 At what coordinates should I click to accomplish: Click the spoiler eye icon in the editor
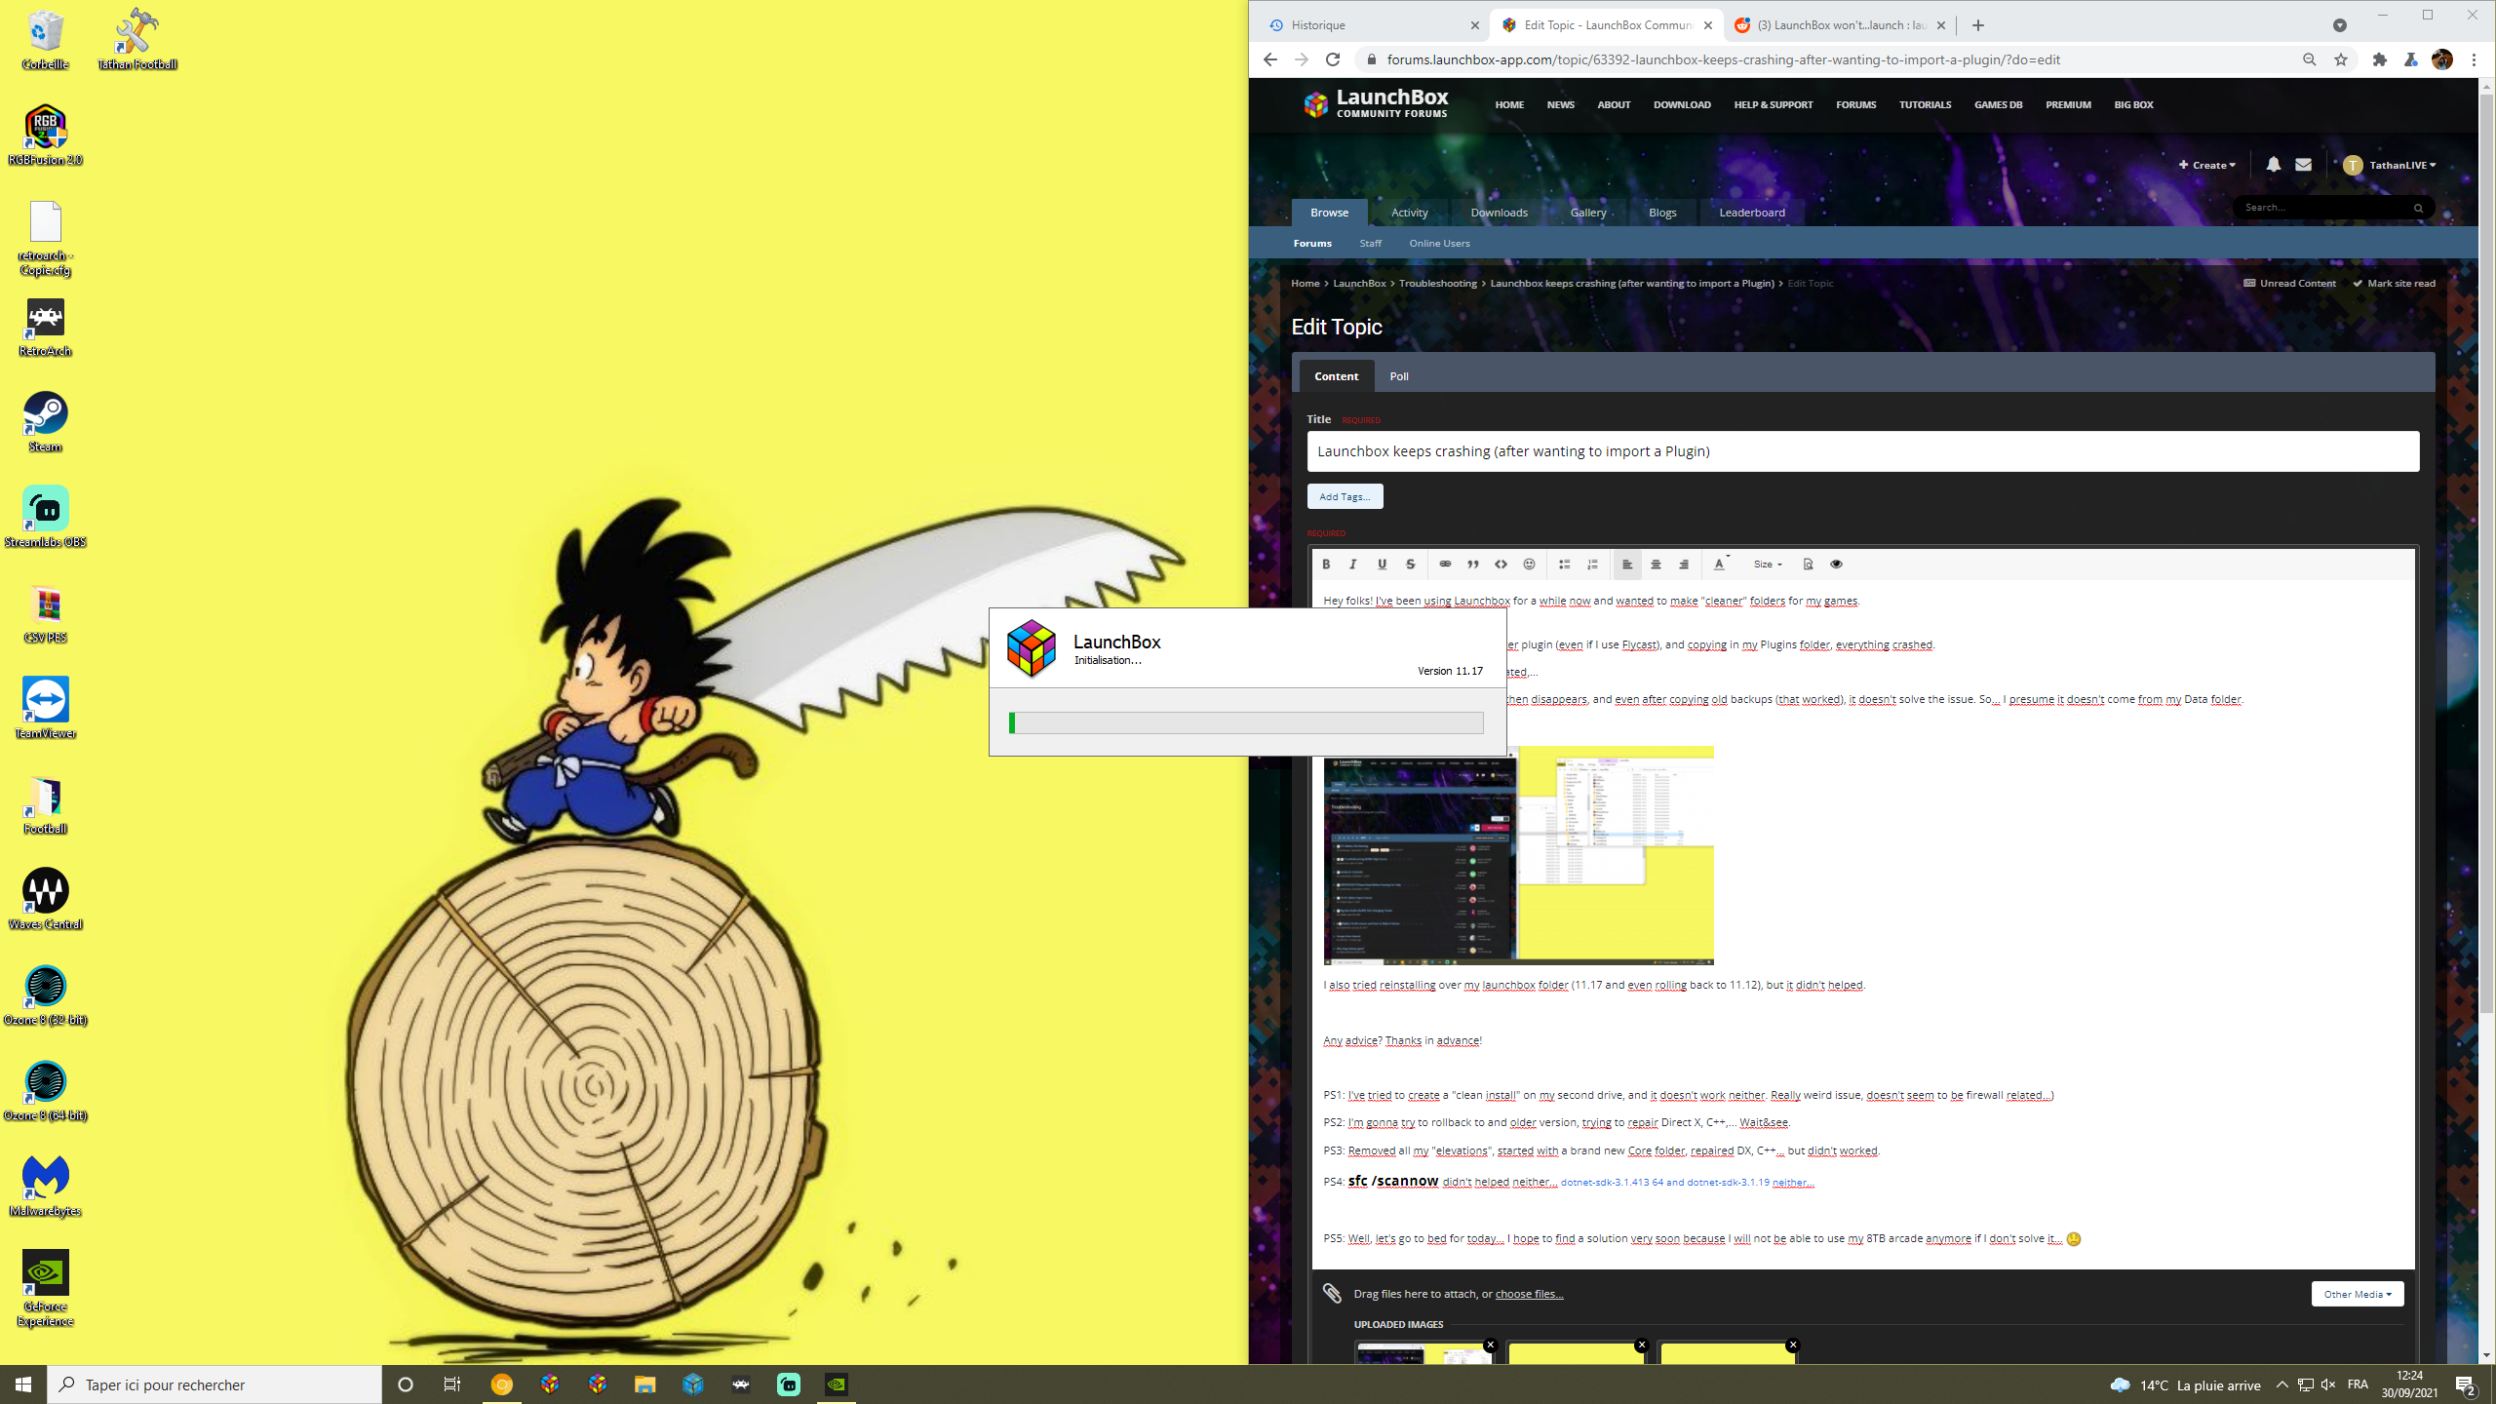(1836, 565)
